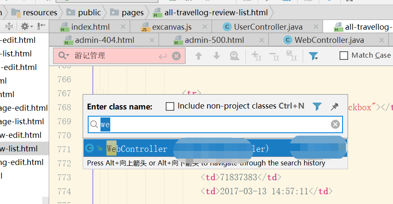Open w-edit.html in project tree
This screenshot has height=204, width=393.
pyautogui.click(x=21, y=135)
